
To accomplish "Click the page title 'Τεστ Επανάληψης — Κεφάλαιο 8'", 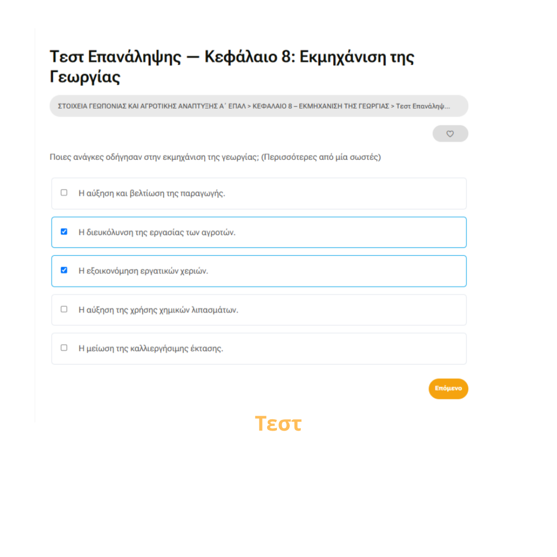I will [172, 57].
